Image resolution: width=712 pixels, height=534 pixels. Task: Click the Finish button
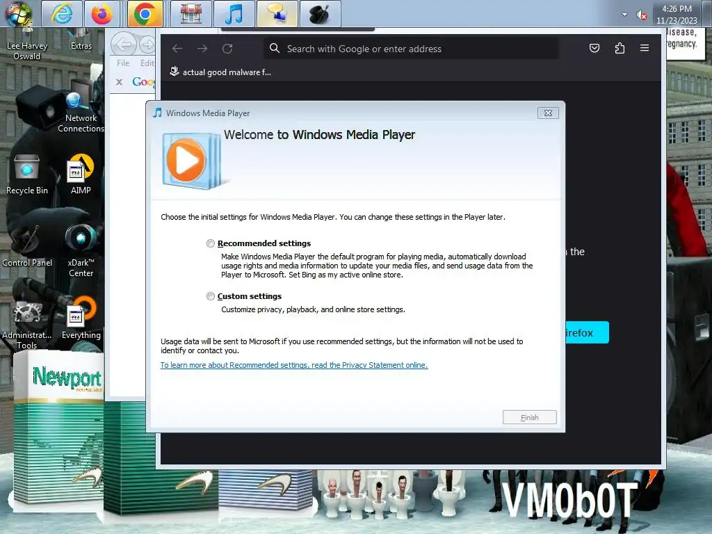pos(529,417)
